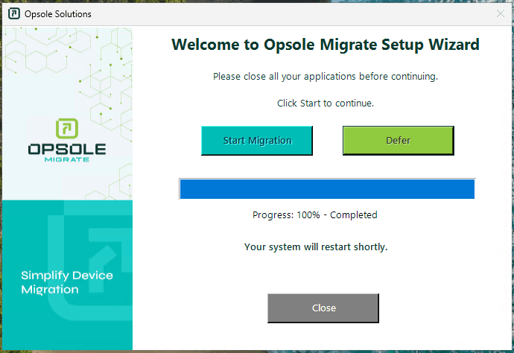
Task: Click 'Your system will restart shortly.' message
Action: point(316,247)
